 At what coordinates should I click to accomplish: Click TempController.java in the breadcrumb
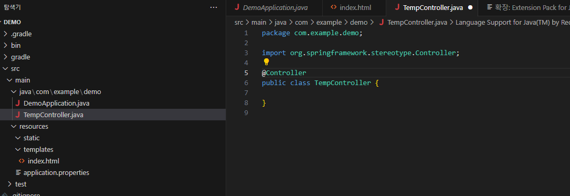coord(417,23)
